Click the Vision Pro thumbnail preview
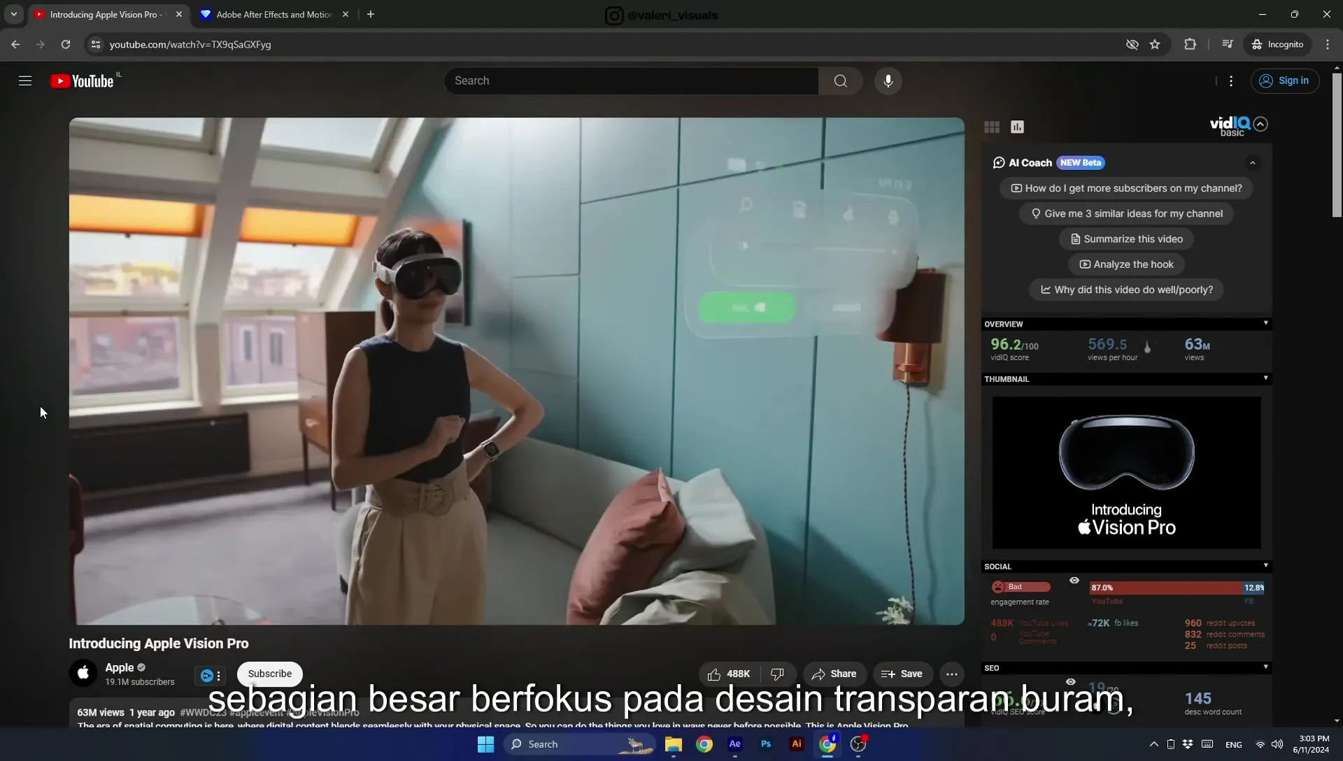This screenshot has width=1343, height=761. point(1126,473)
